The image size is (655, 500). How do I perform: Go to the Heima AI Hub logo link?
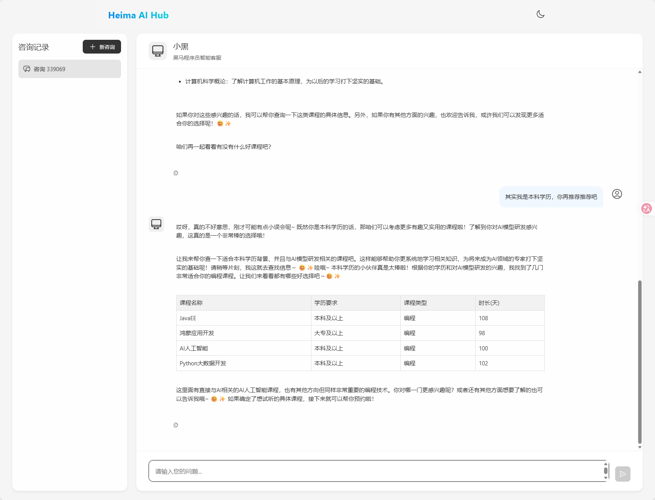pos(138,15)
